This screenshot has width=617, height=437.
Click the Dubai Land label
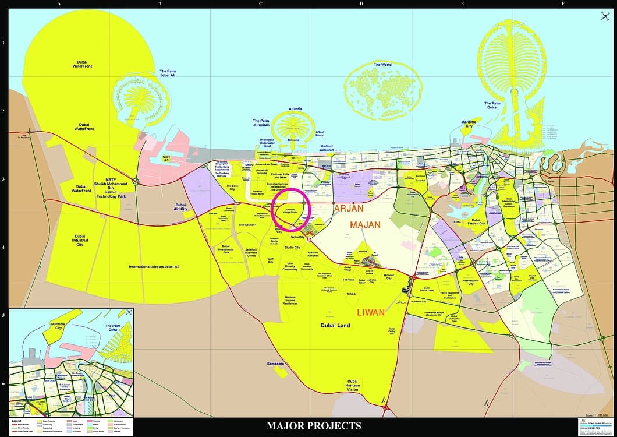(x=335, y=325)
